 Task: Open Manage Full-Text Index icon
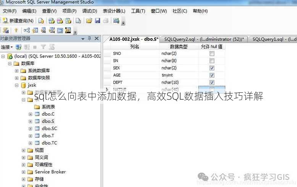point(44,30)
